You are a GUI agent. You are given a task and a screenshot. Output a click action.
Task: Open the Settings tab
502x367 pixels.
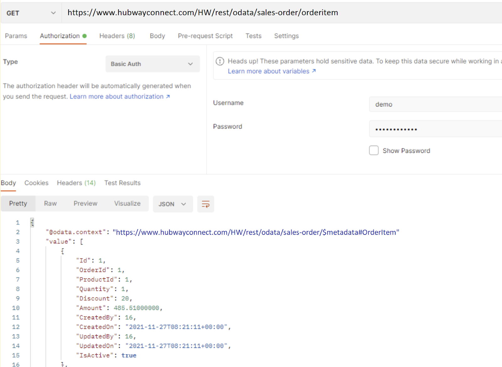coord(286,36)
